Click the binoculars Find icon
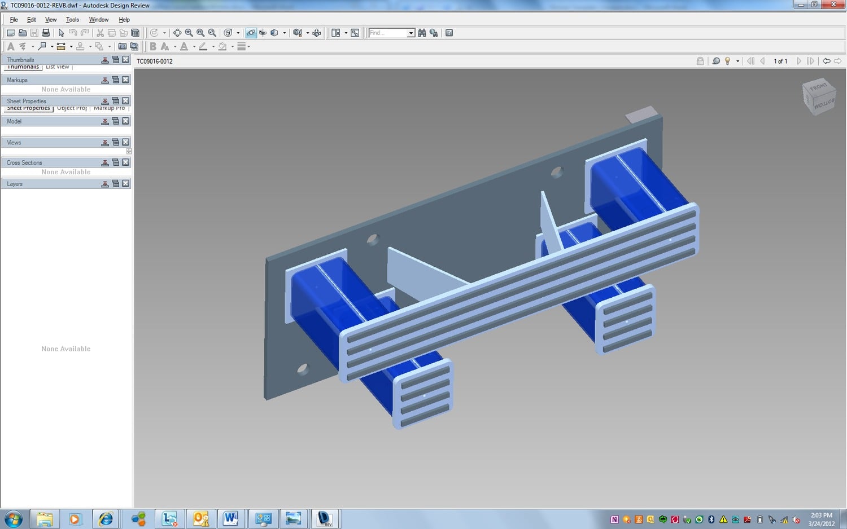This screenshot has height=529, width=847. coord(422,33)
